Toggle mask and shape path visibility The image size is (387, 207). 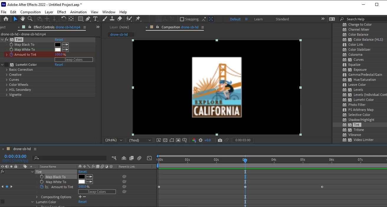172,140
